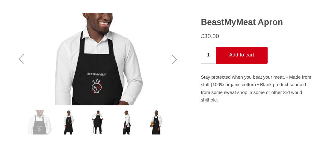View thumbnail showing apron strings held out

97,122
